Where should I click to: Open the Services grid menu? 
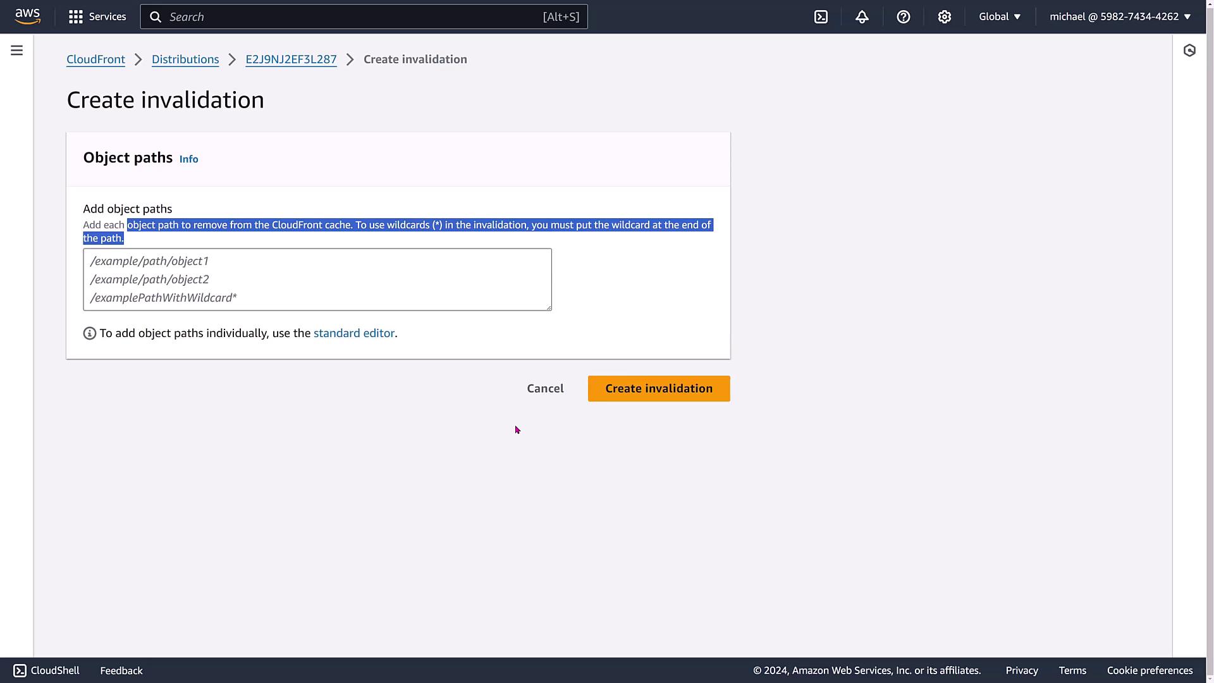[x=97, y=16]
